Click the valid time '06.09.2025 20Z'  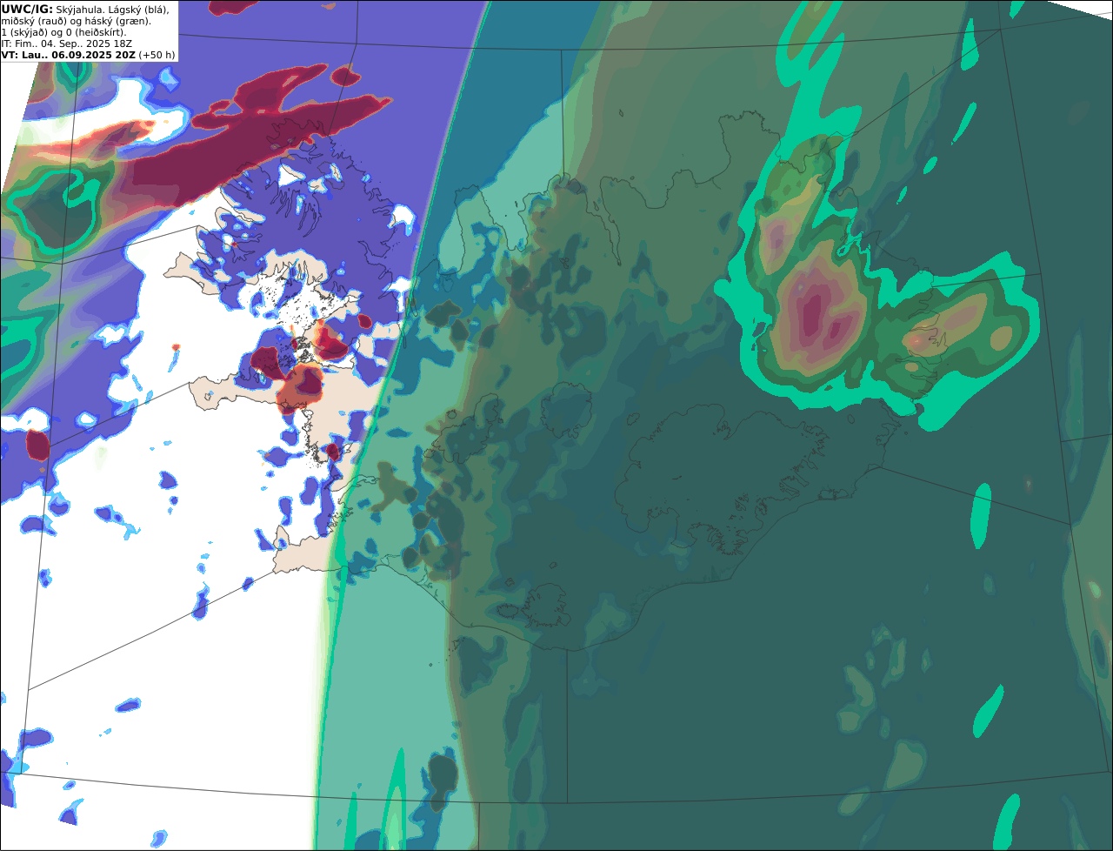[x=93, y=55]
